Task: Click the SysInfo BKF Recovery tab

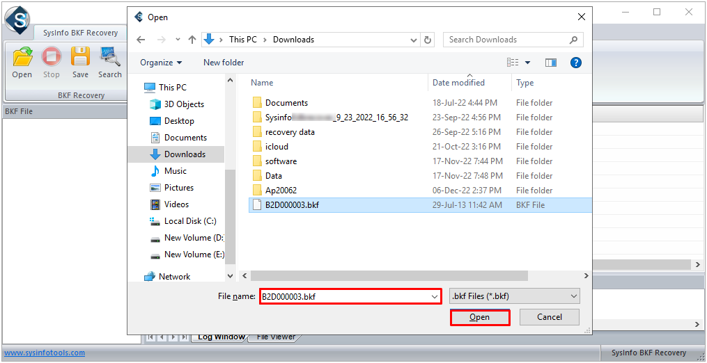Action: click(x=80, y=33)
